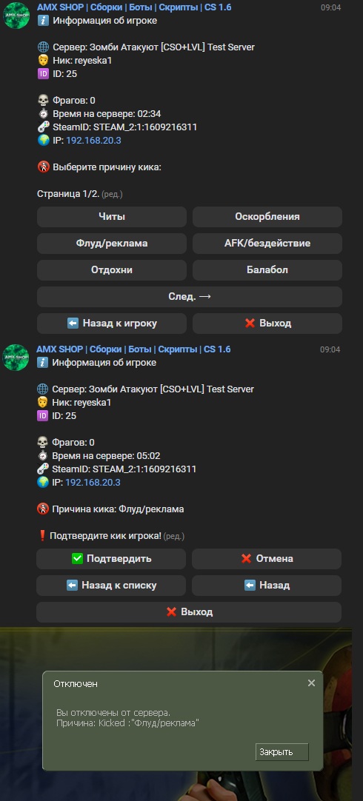The height and width of the screenshot is (801, 363).
Task: Click Назад к списку button
Action: pyautogui.click(x=111, y=585)
